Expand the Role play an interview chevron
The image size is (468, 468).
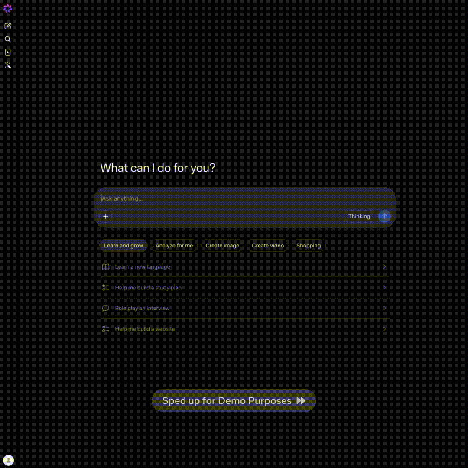point(384,308)
